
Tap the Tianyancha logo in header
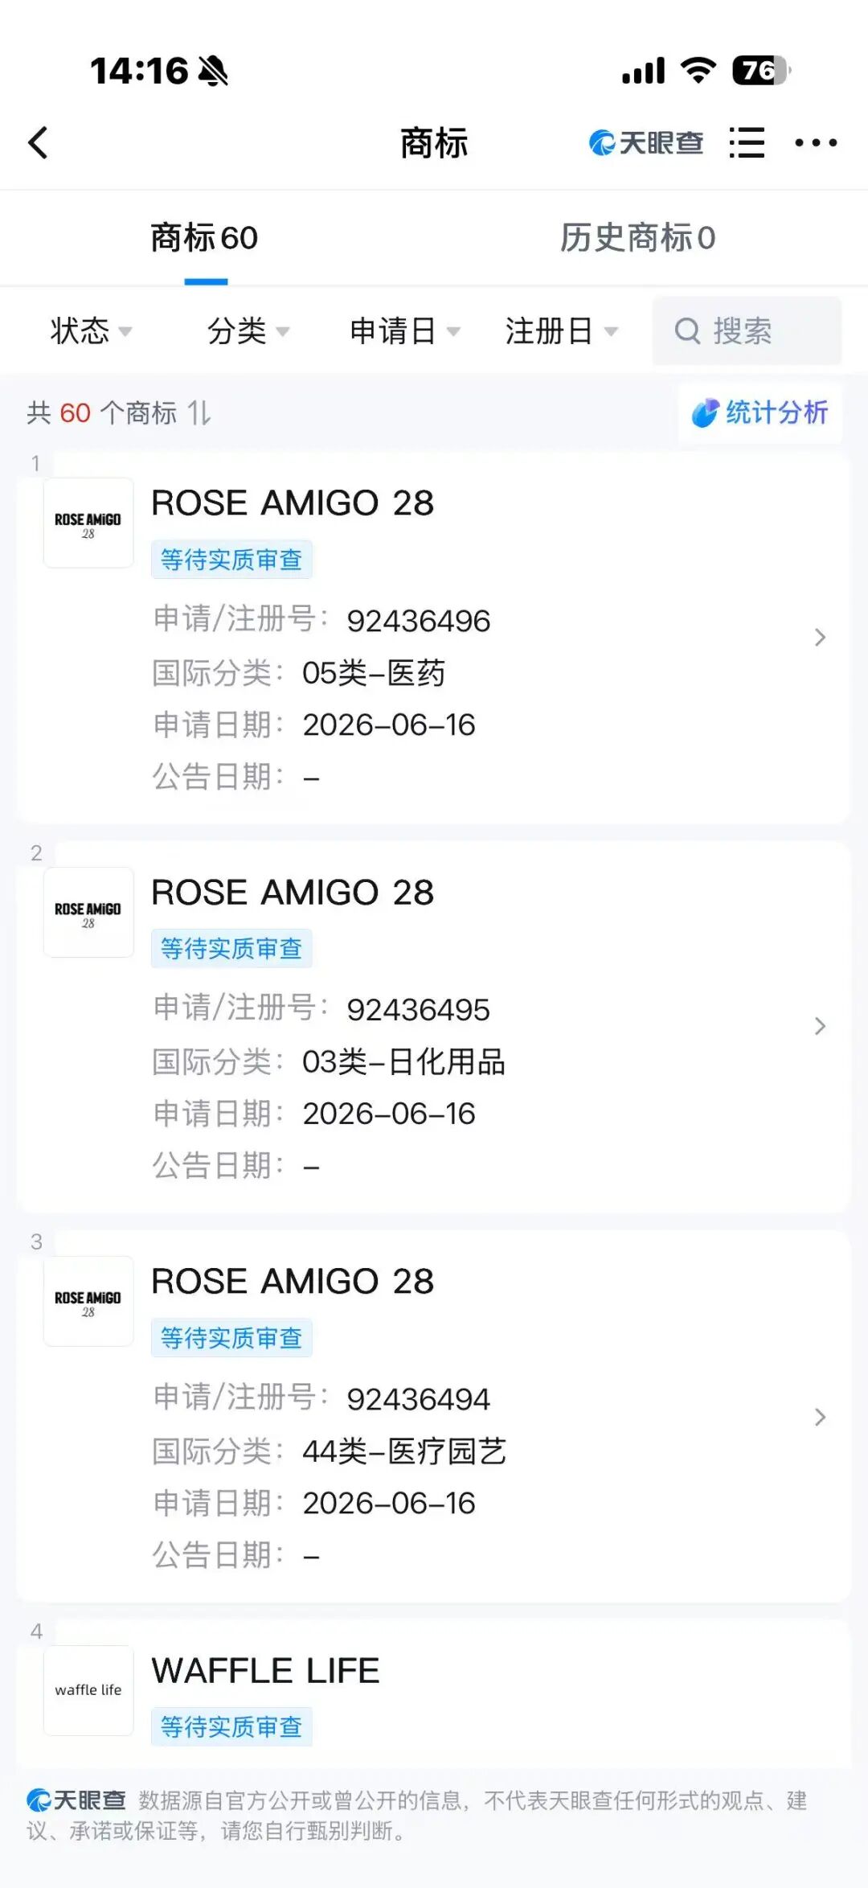pos(646,143)
